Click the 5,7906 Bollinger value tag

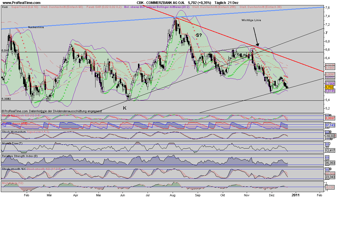(x=330, y=84)
